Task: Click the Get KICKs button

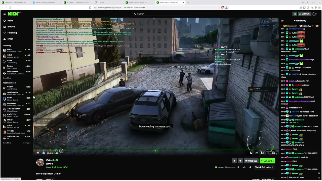Action: point(305,14)
